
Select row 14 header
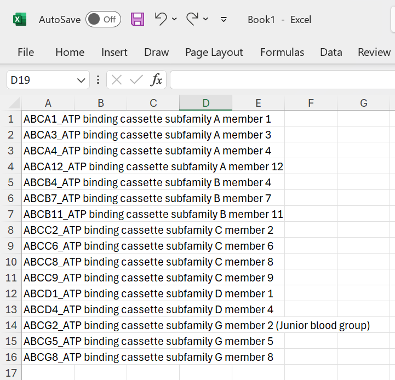(x=10, y=325)
